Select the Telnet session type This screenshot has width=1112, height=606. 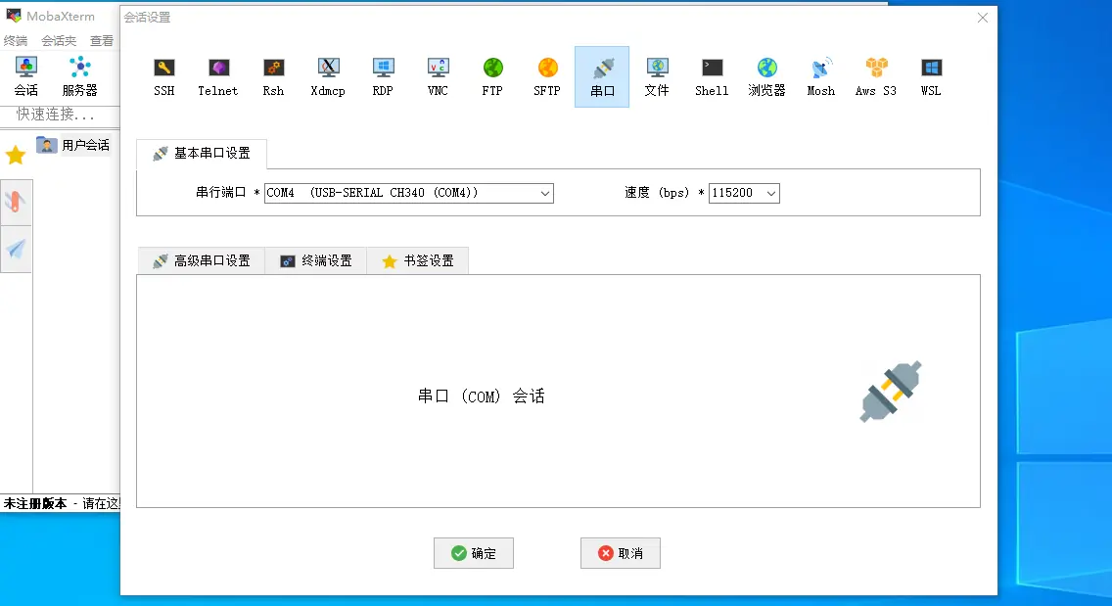pyautogui.click(x=217, y=75)
